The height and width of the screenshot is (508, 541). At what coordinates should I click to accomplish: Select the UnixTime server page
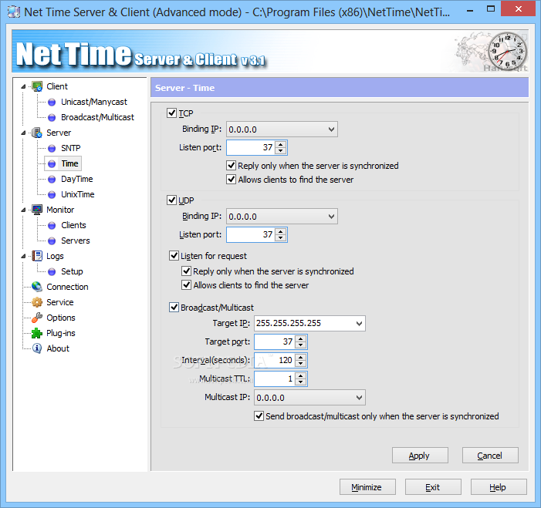tap(78, 195)
